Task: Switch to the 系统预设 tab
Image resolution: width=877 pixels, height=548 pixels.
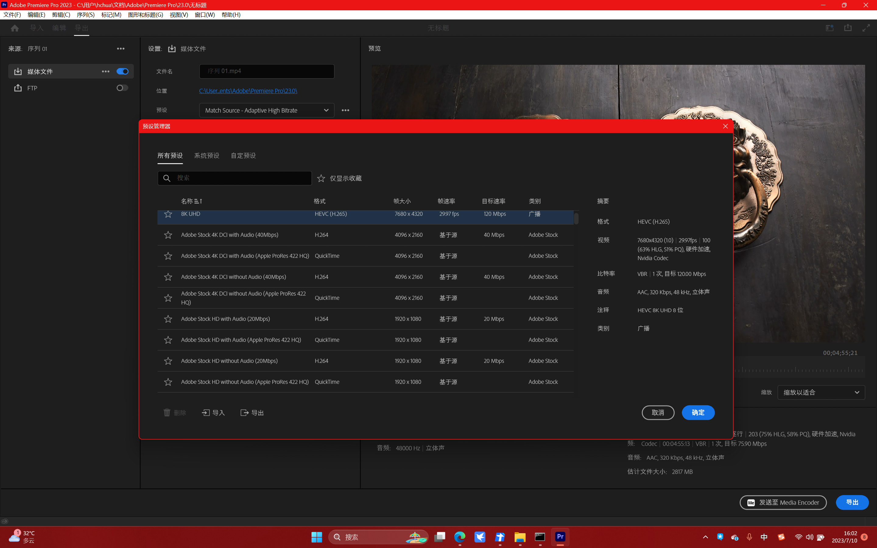Action: pos(206,156)
